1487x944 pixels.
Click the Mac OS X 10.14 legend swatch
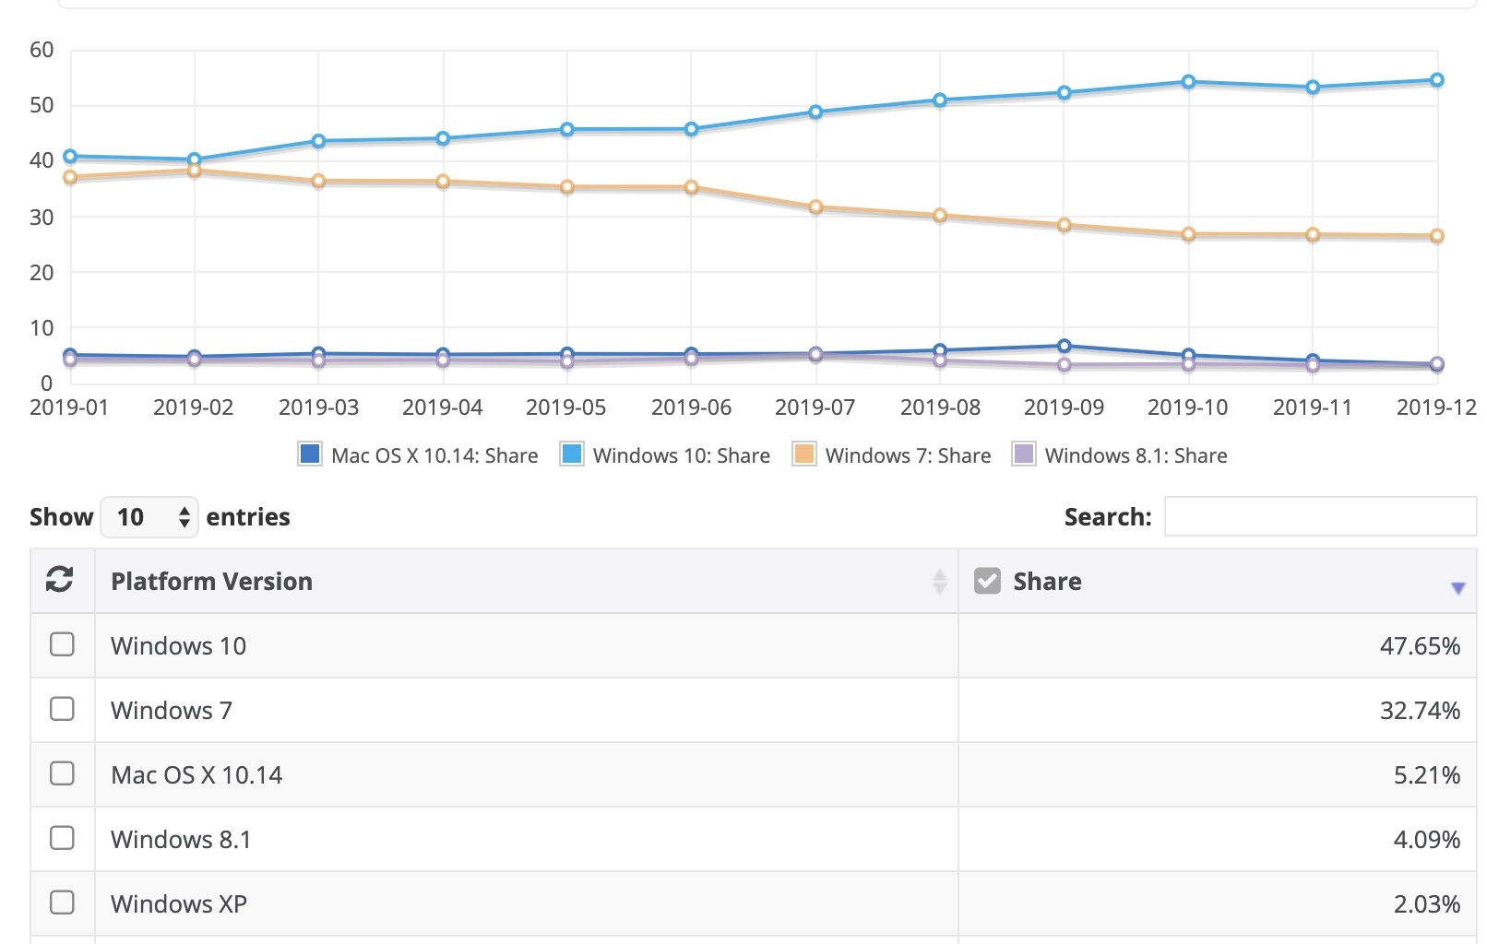(310, 454)
